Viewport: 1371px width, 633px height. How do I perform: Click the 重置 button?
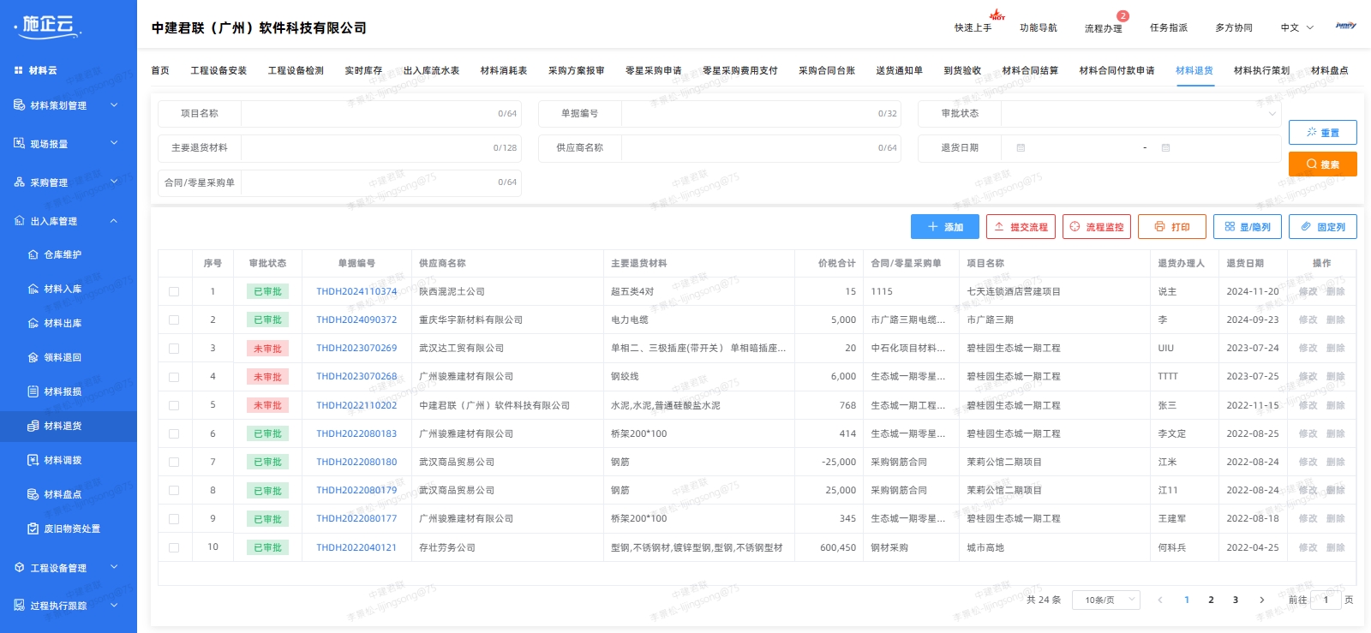pos(1323,132)
